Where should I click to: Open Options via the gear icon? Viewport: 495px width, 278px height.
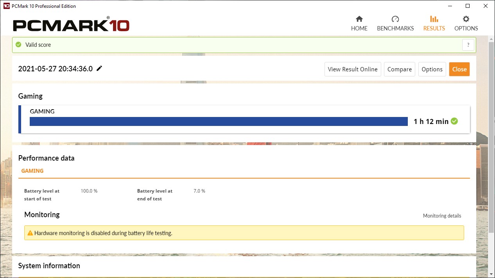point(466,19)
